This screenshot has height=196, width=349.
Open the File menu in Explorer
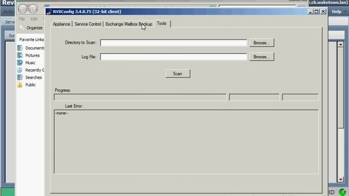click(22, 19)
